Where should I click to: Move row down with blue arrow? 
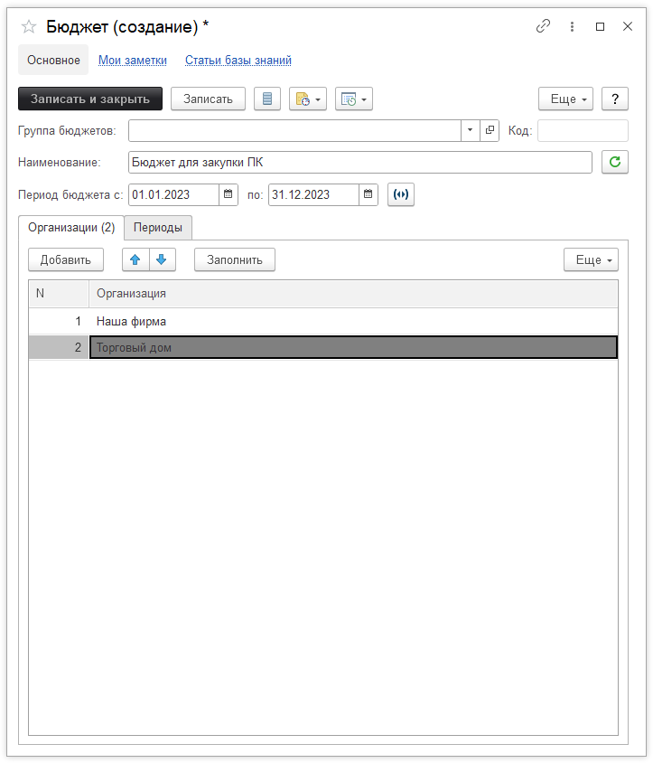pos(162,260)
